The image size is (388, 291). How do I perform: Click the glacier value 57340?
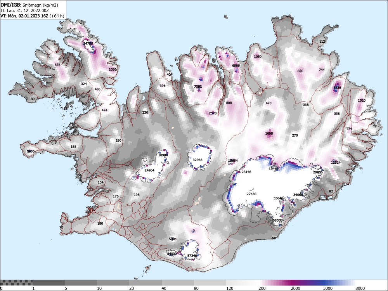192,256
